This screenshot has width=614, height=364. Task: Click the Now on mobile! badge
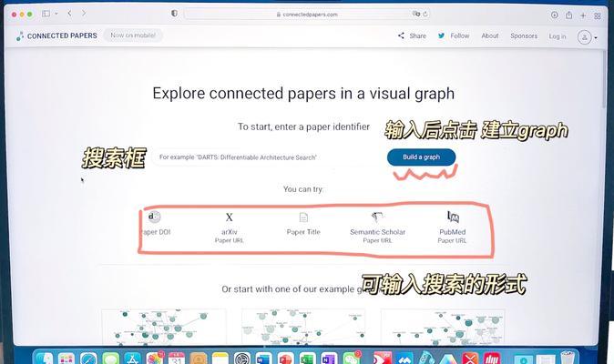[x=133, y=35]
